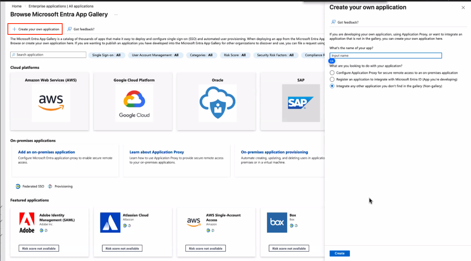Click the Box application logo
Image resolution: width=471 pixels, height=261 pixels.
pyautogui.click(x=277, y=222)
